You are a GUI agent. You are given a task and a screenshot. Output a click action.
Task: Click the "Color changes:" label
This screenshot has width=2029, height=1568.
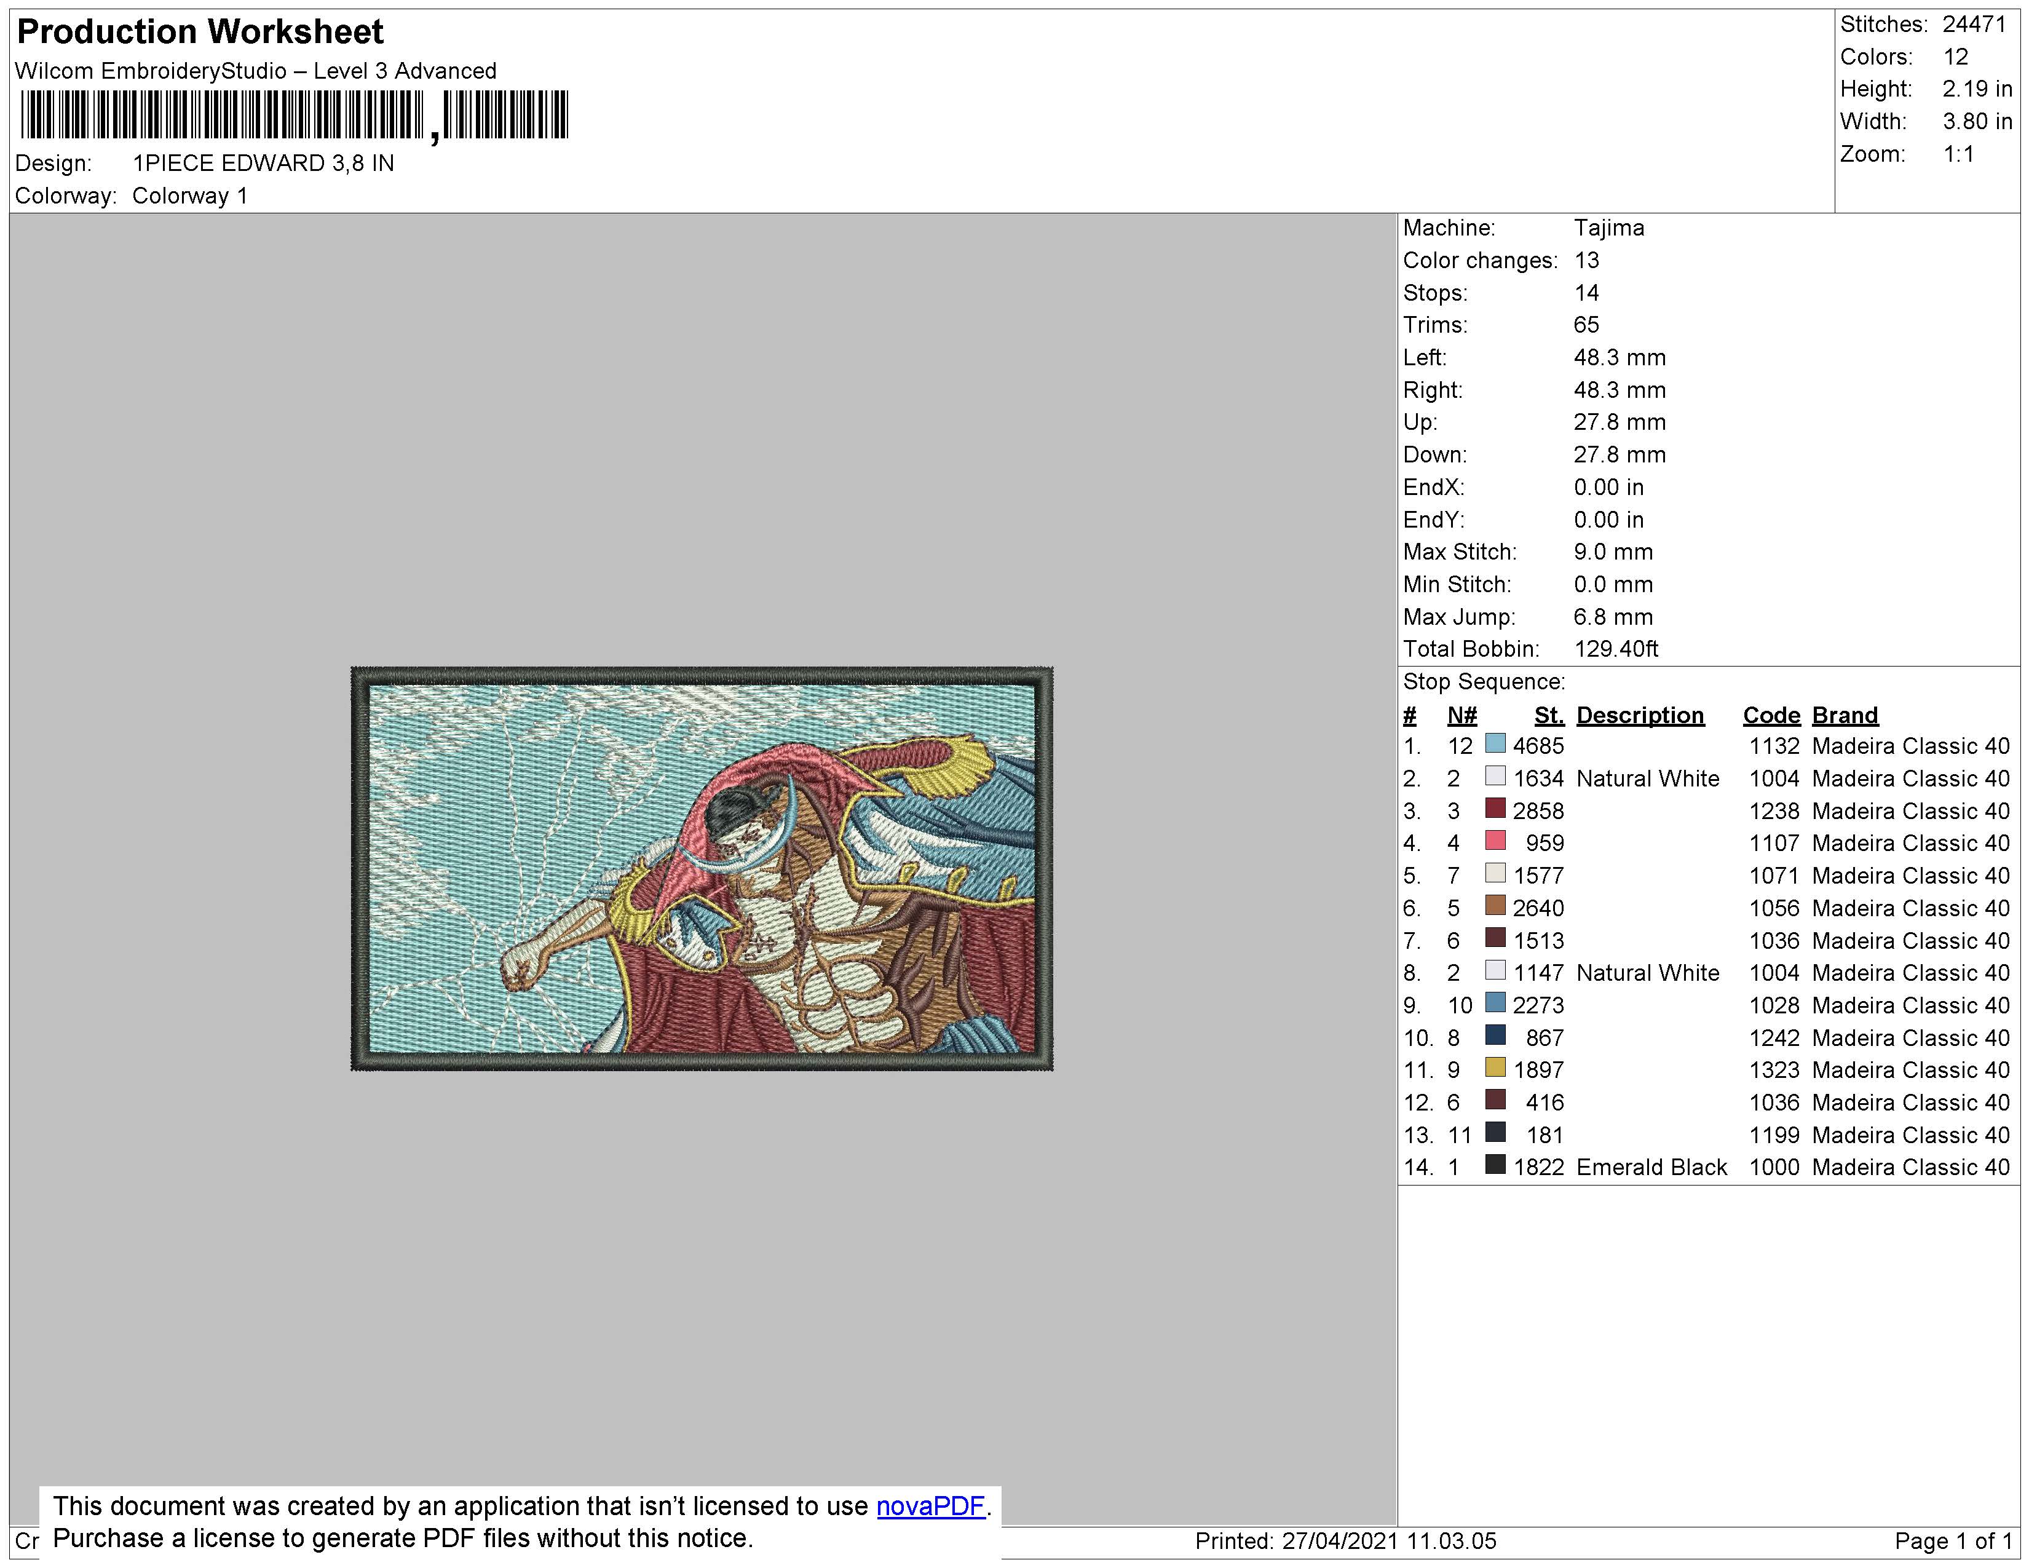pyautogui.click(x=1480, y=261)
